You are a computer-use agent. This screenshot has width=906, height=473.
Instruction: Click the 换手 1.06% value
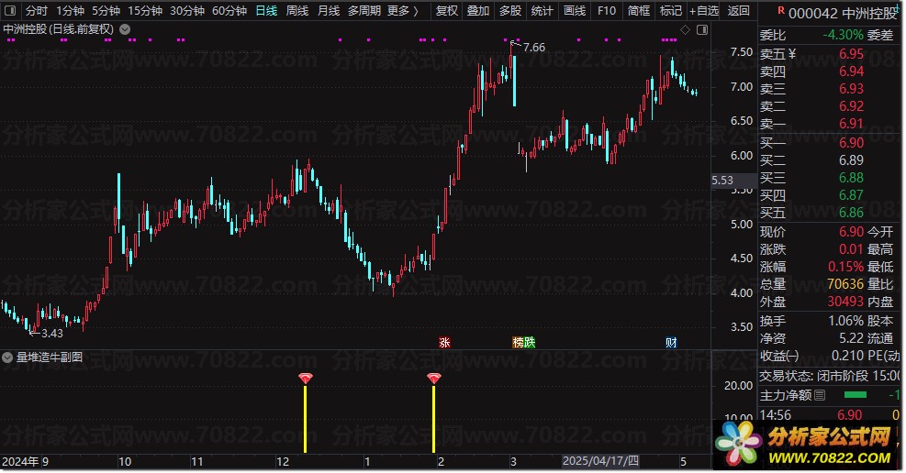click(x=846, y=322)
